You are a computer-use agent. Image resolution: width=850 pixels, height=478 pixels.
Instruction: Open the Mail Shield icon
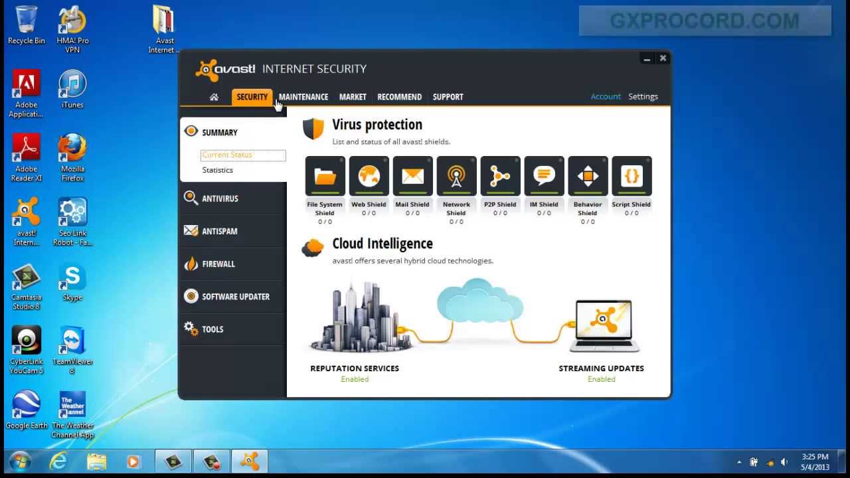pos(412,176)
